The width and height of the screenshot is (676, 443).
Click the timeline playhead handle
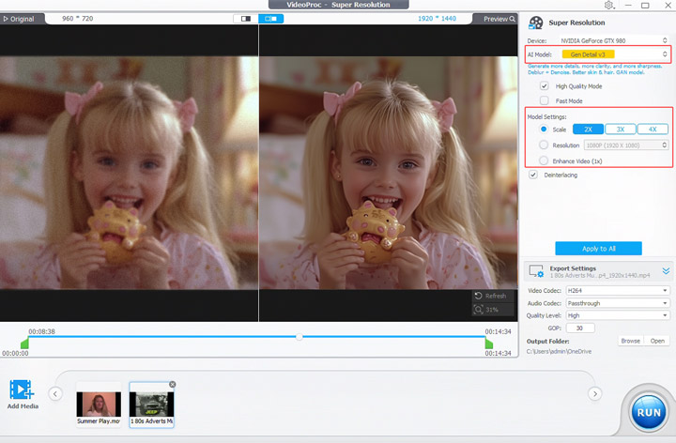299,337
